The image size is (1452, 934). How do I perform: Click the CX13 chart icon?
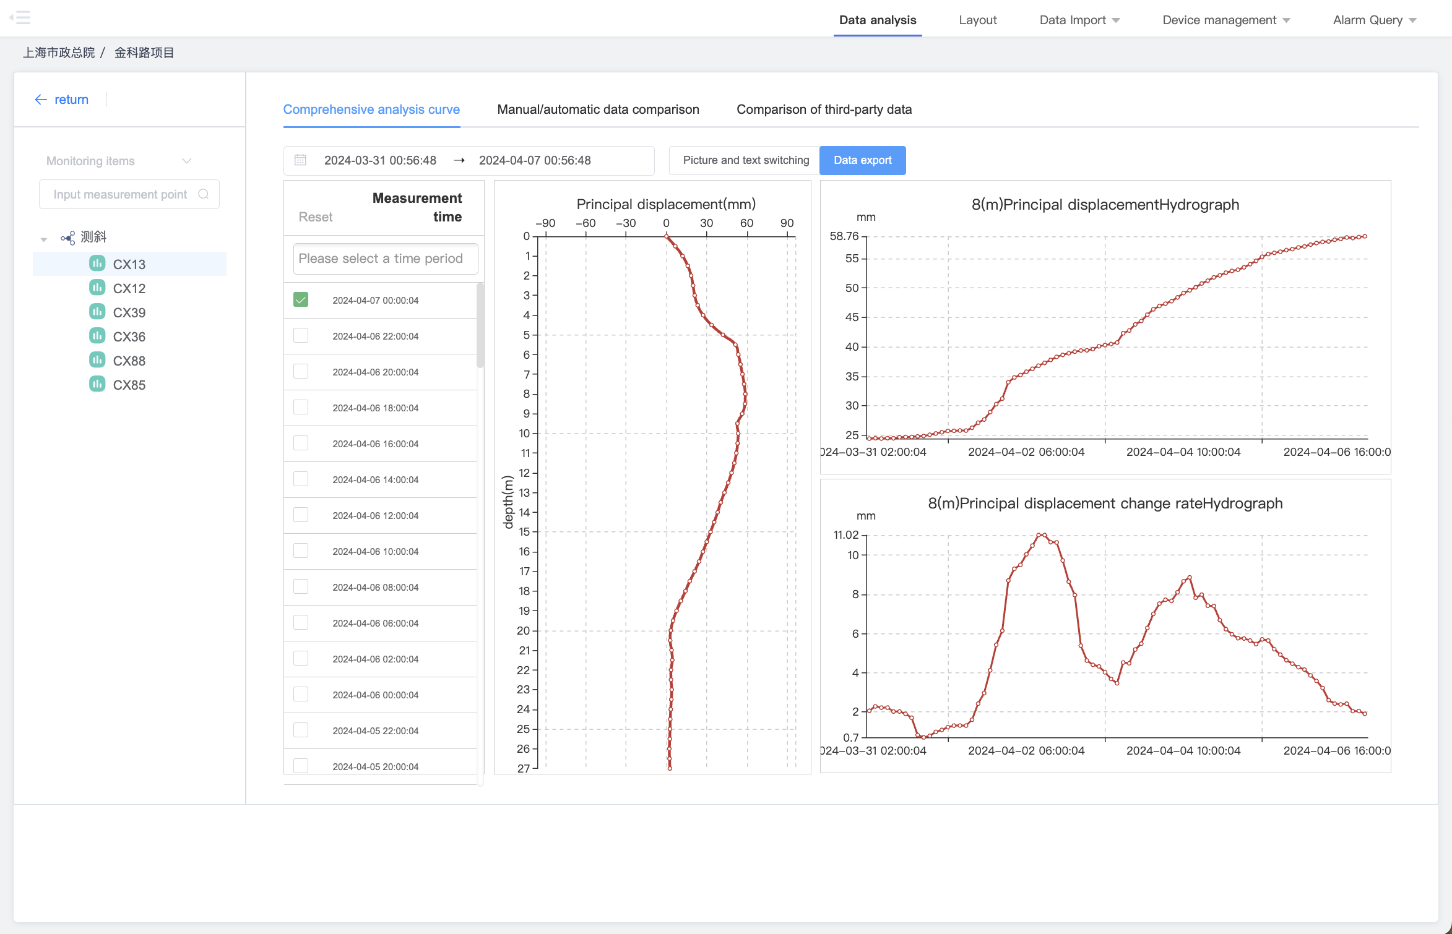[97, 263]
